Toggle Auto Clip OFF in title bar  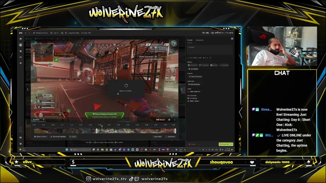click(x=86, y=33)
